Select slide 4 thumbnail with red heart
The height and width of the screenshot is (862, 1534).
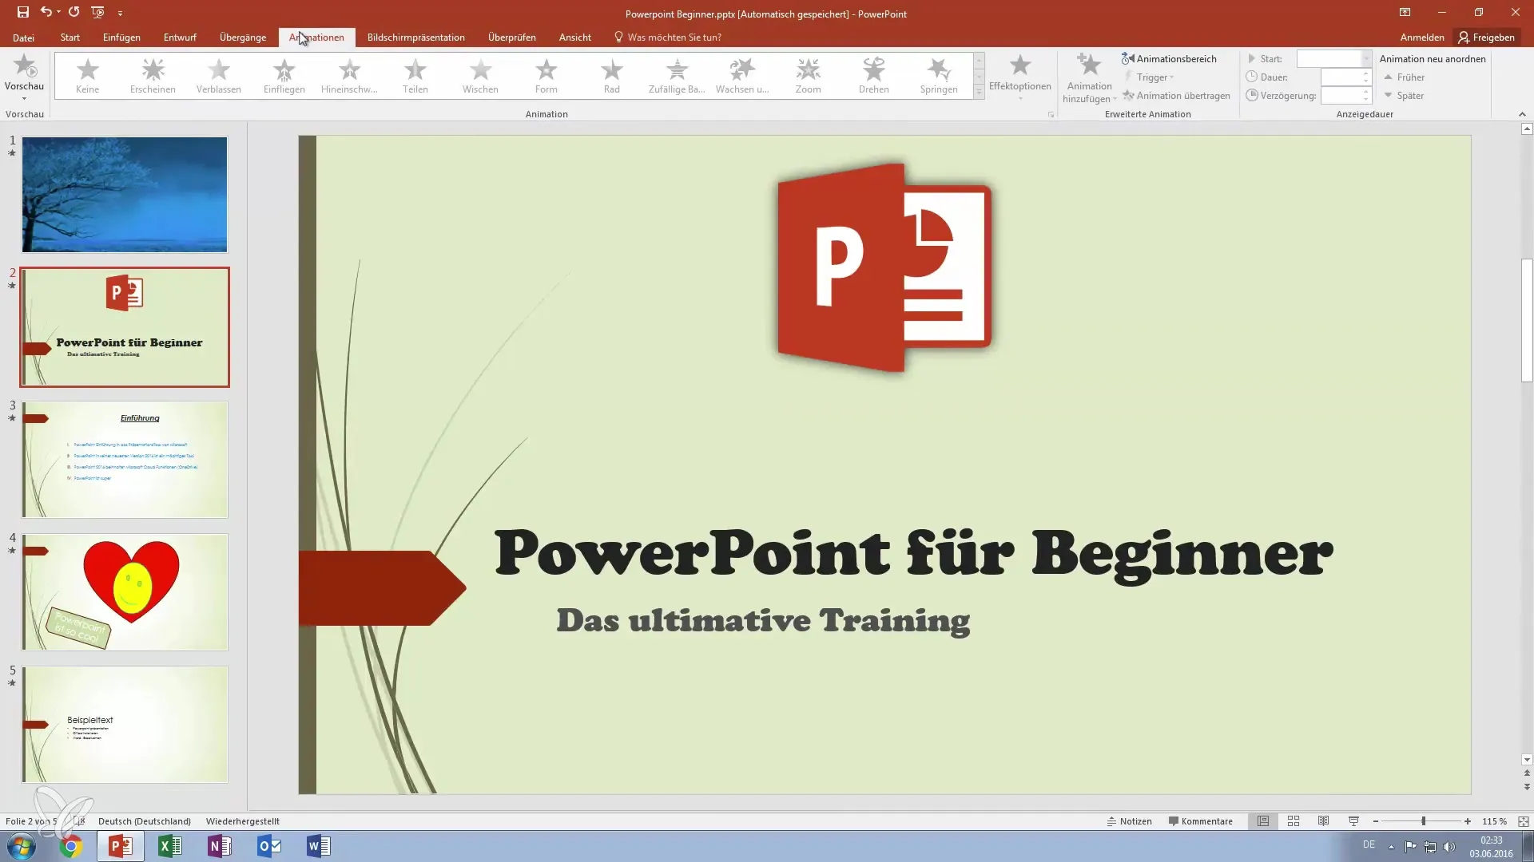125,592
